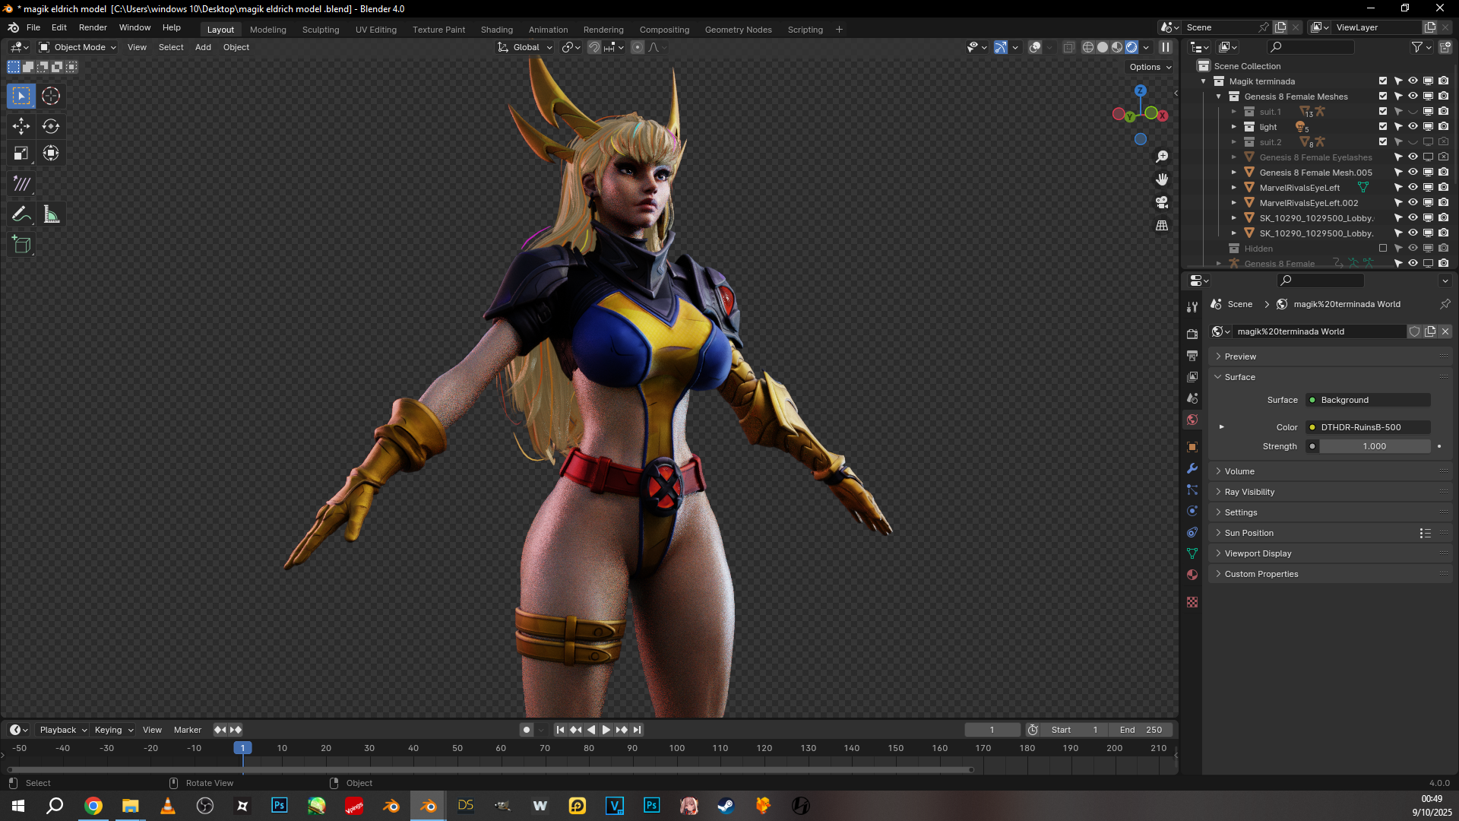Click the Background surface shader button
This screenshot has height=821, width=1459.
pyautogui.click(x=1368, y=400)
